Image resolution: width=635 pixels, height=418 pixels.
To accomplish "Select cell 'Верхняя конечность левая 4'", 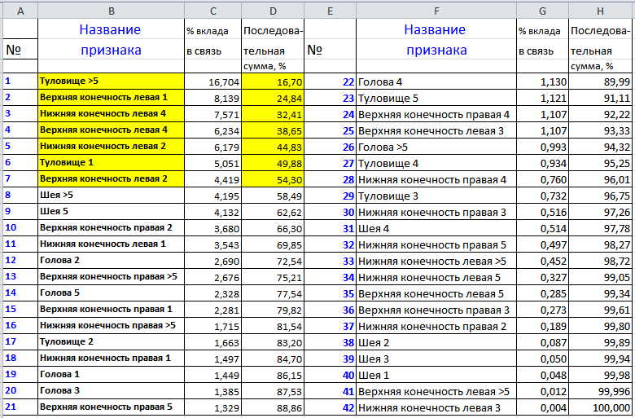I will [x=112, y=130].
